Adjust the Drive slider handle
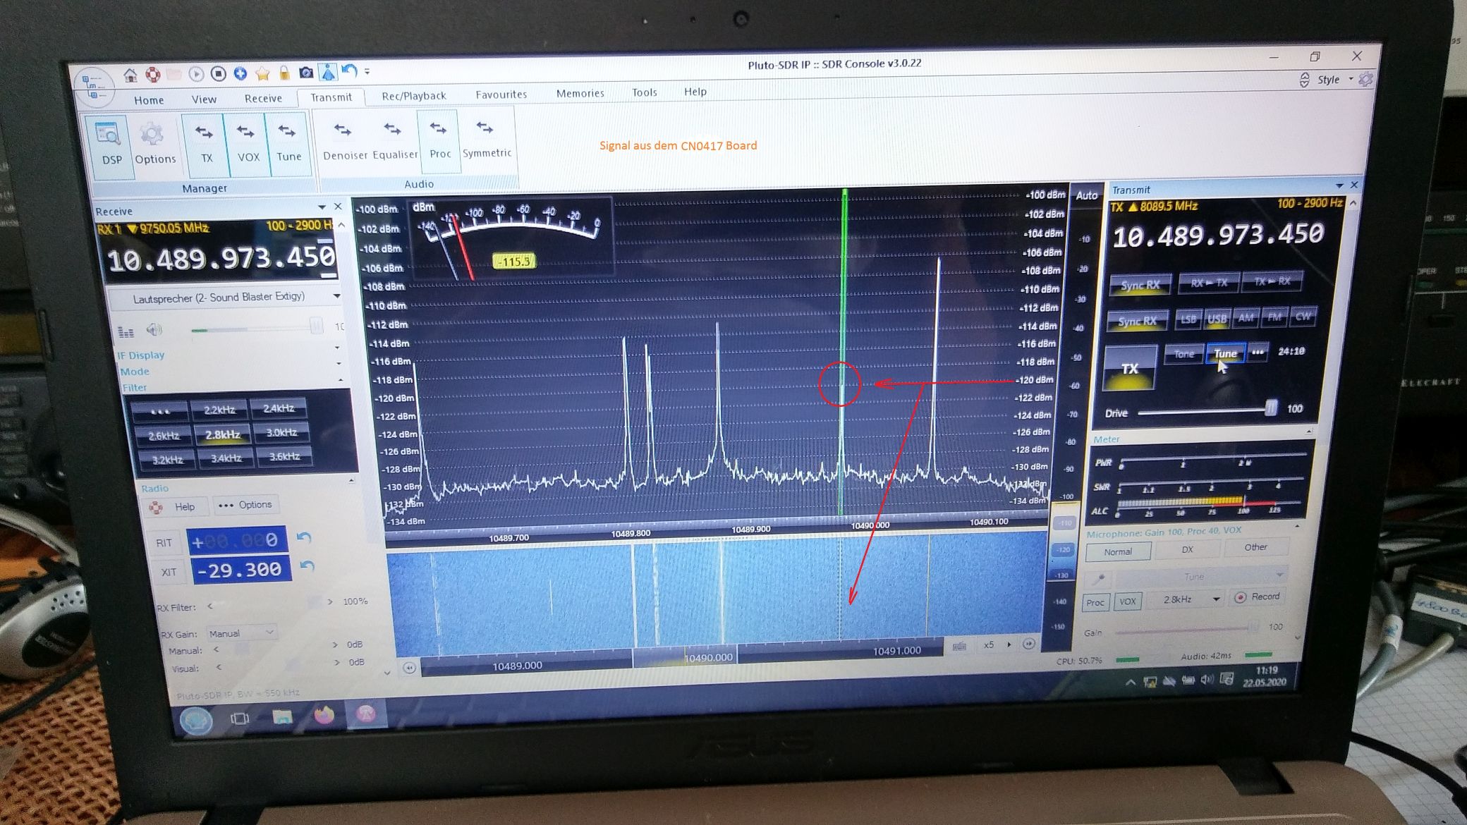The width and height of the screenshot is (1467, 825). tap(1270, 408)
